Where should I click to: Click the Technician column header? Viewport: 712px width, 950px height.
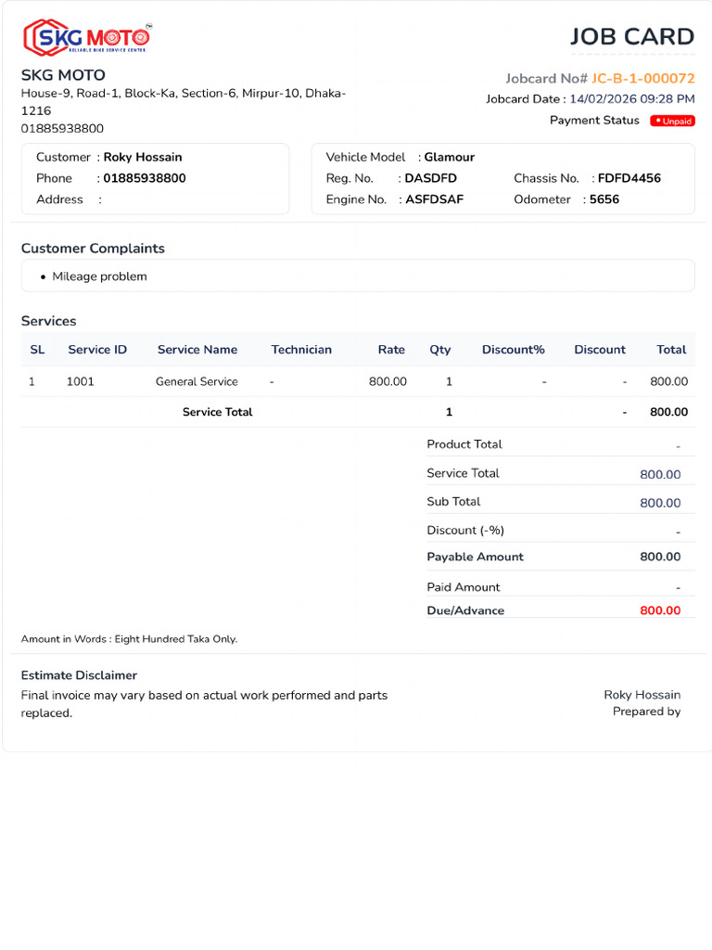tap(301, 350)
